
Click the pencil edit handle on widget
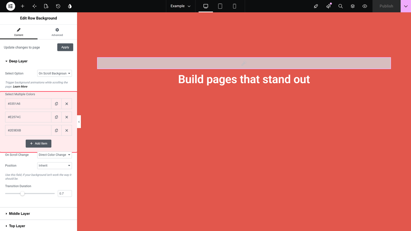(x=244, y=63)
